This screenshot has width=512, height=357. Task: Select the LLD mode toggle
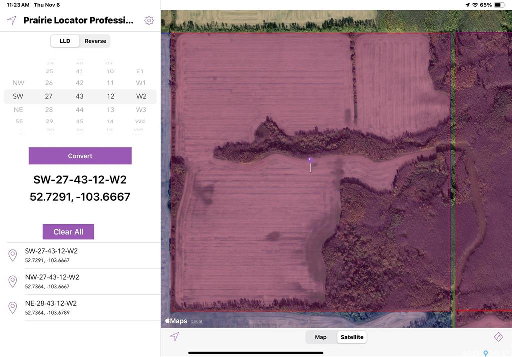pos(65,41)
